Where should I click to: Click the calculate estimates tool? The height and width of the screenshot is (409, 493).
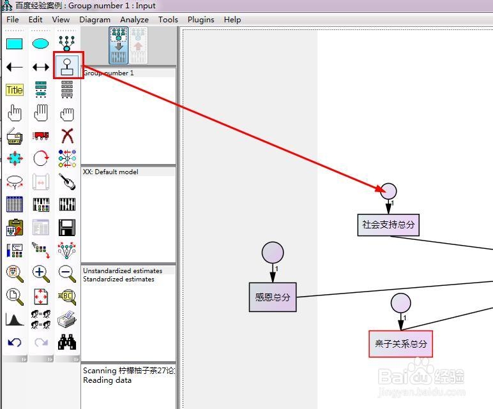click(x=67, y=204)
